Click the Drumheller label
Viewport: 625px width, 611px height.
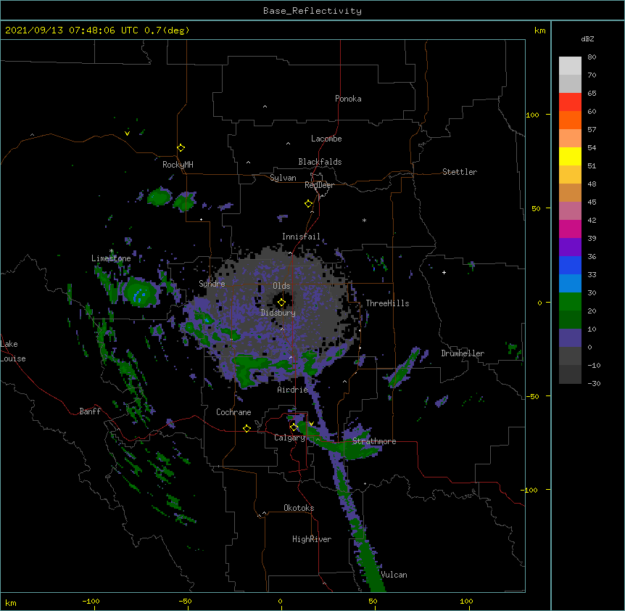(x=463, y=353)
